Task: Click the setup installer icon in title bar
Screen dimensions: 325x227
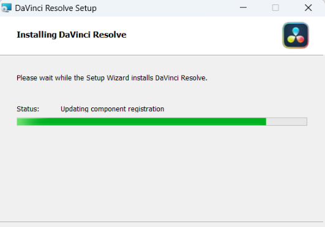Action: pos(6,8)
